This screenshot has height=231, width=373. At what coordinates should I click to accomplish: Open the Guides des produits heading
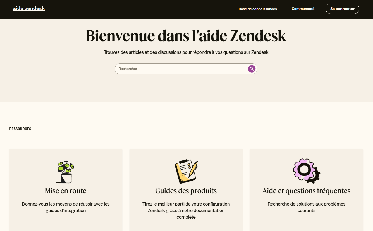pos(186,191)
